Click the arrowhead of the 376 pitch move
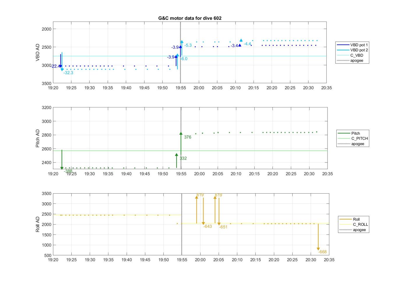 pos(181,134)
